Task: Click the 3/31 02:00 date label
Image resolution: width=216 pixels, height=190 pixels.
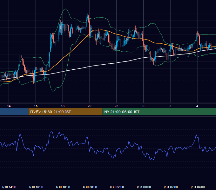Action: pyautogui.click(x=170, y=187)
